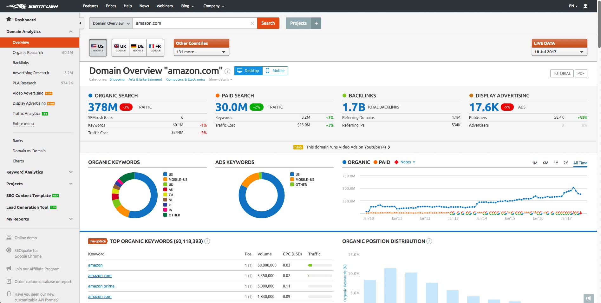601x303 pixels.
Task: Click the info icon next to Top Organic Keywords
Action: point(207,241)
